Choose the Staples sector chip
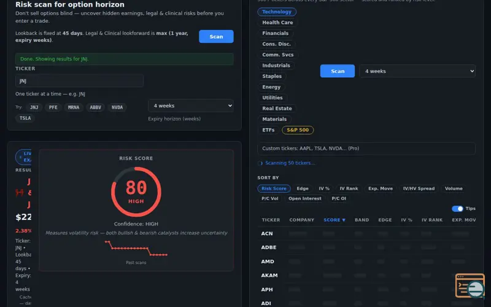 (x=272, y=76)
